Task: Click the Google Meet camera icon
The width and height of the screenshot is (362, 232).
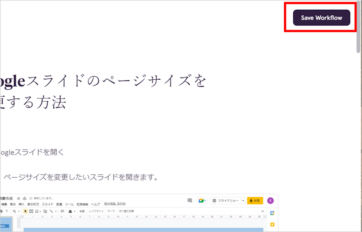Action: (201, 201)
